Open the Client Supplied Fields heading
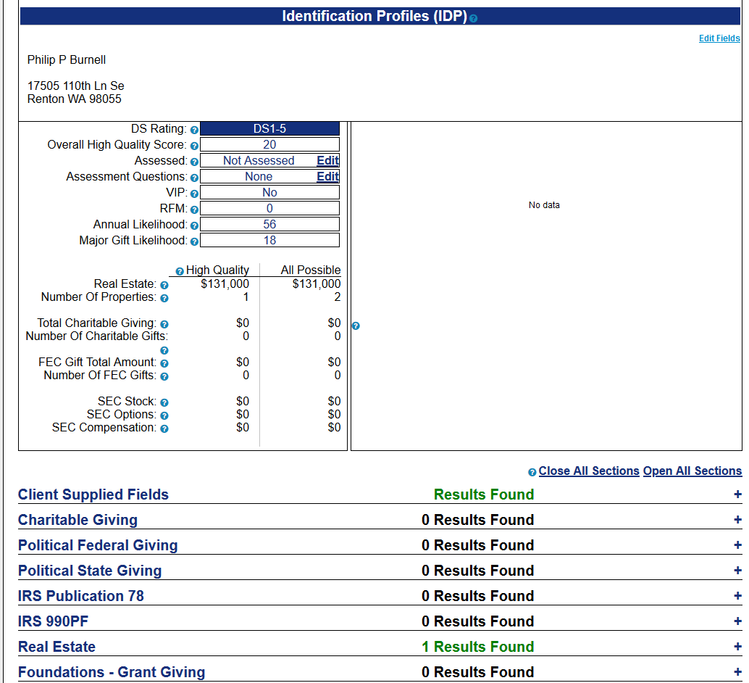749x683 pixels. (x=93, y=494)
